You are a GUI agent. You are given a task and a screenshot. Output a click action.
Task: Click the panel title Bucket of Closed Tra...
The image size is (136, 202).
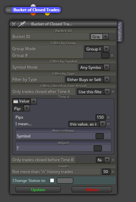[52, 24]
